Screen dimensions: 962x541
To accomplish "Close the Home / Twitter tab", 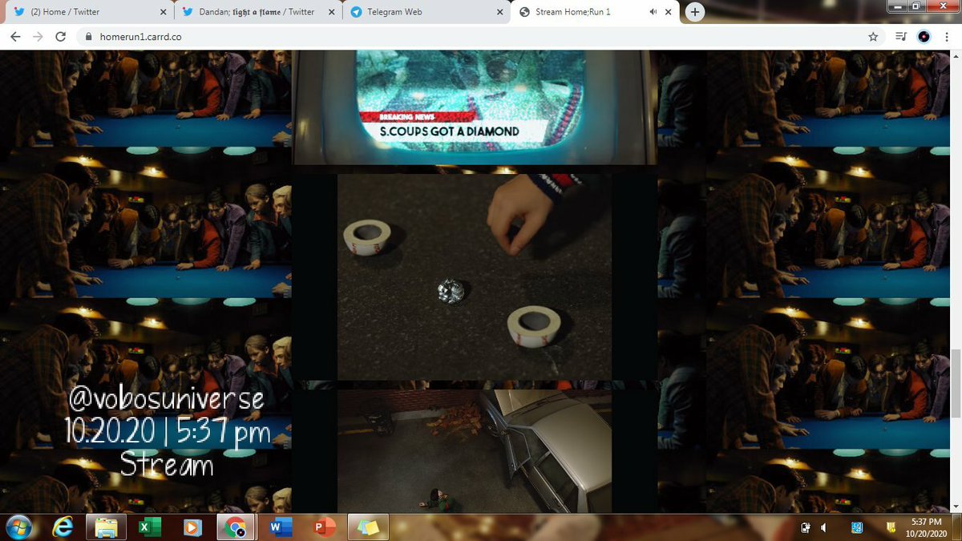I will (164, 12).
